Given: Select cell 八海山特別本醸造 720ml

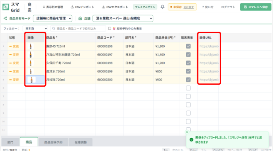Looking at the screenshot, I should click(x=70, y=54).
